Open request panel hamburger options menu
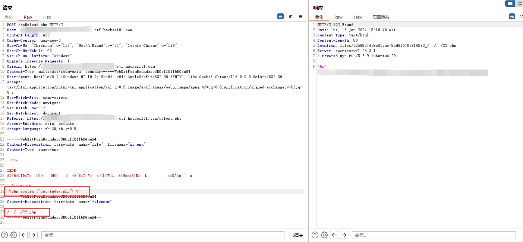The width and height of the screenshot is (523, 242). (300, 16)
